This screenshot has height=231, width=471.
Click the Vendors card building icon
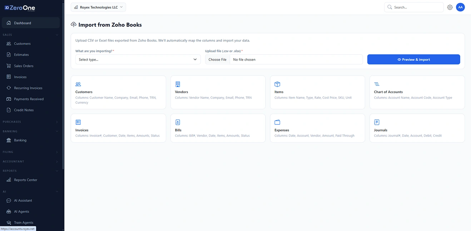tap(178, 84)
